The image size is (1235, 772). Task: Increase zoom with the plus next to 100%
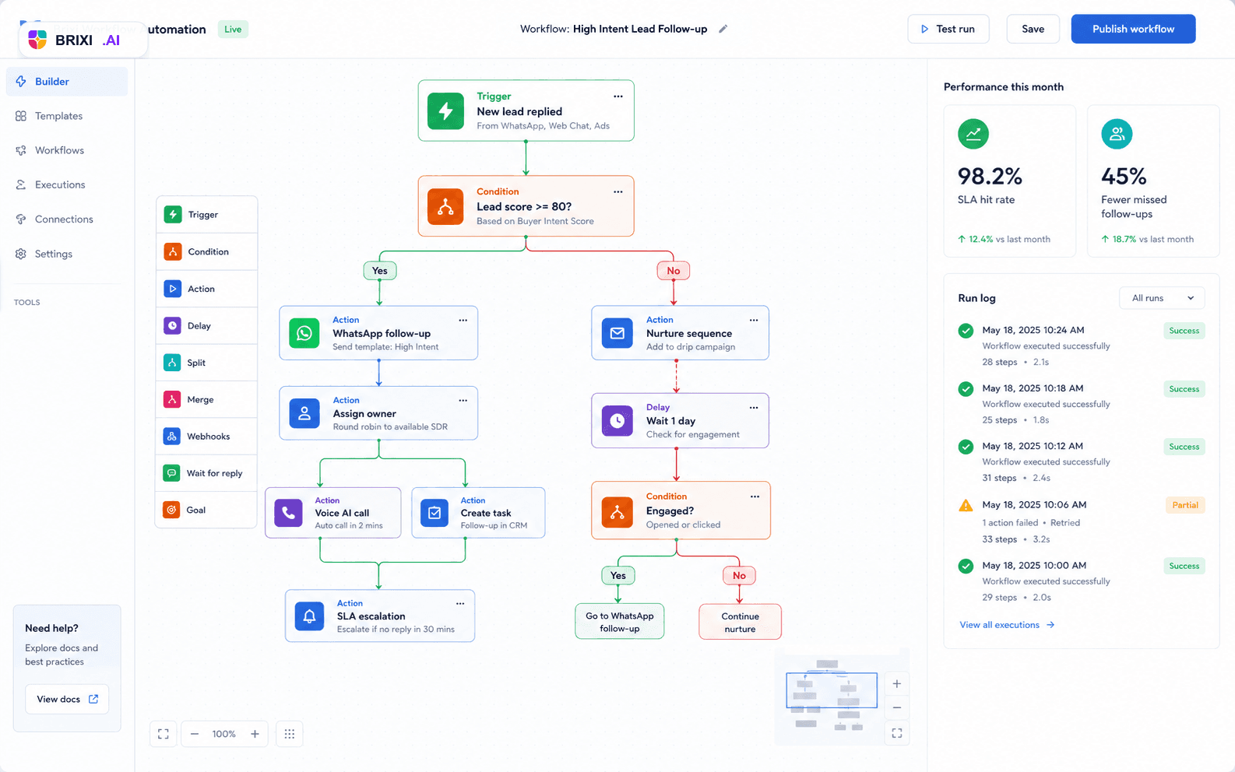(x=255, y=734)
